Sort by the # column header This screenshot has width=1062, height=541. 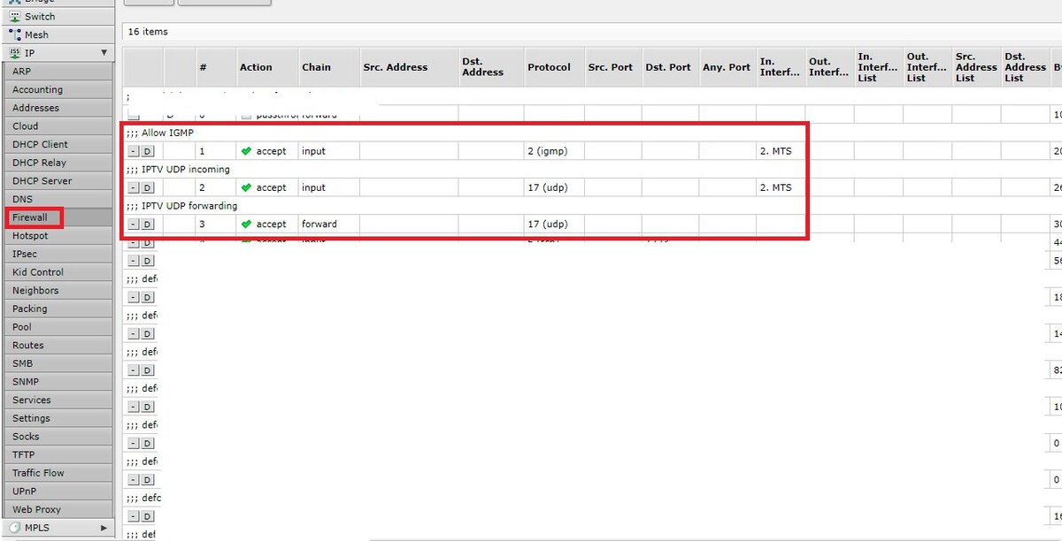tap(214, 67)
